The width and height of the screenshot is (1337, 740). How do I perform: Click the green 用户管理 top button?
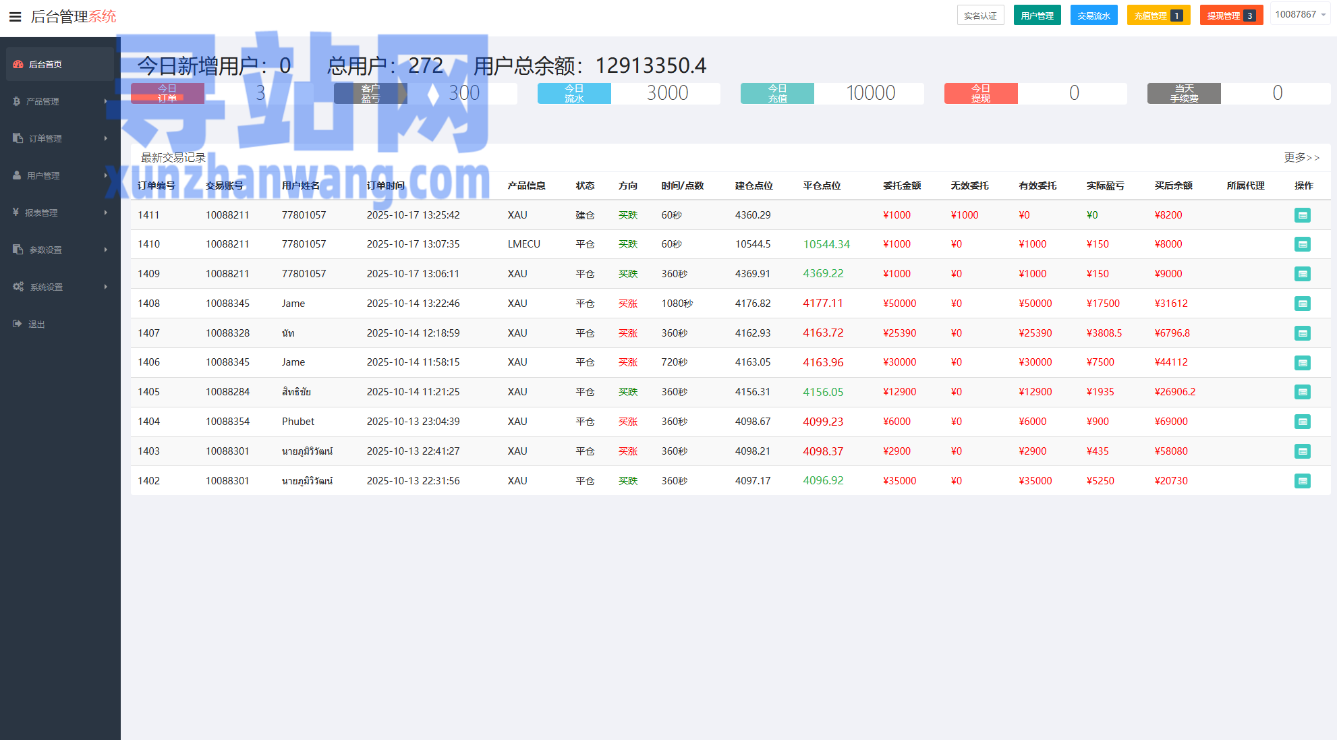coord(1037,16)
